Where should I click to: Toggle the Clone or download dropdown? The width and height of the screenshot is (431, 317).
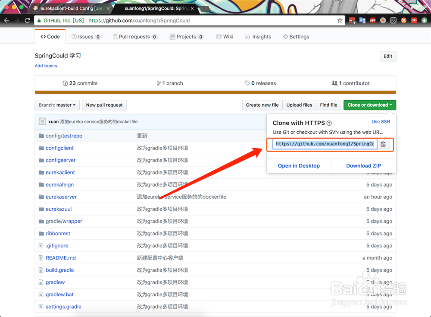point(370,105)
